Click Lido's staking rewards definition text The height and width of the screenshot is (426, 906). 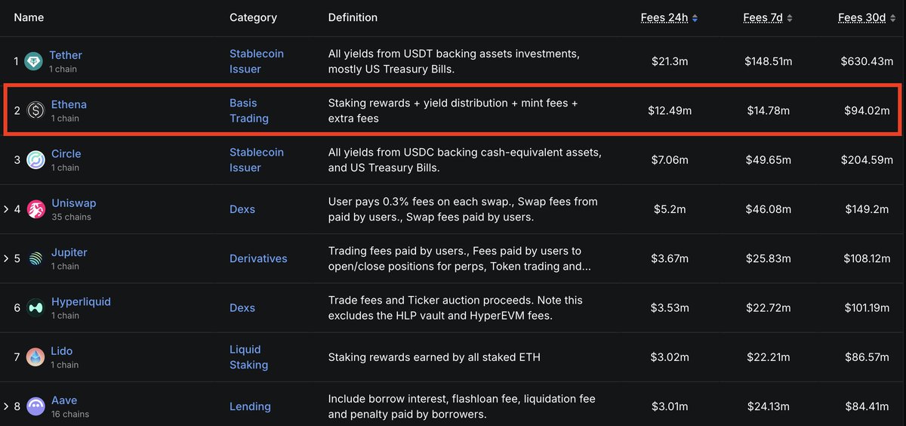pyautogui.click(x=434, y=357)
